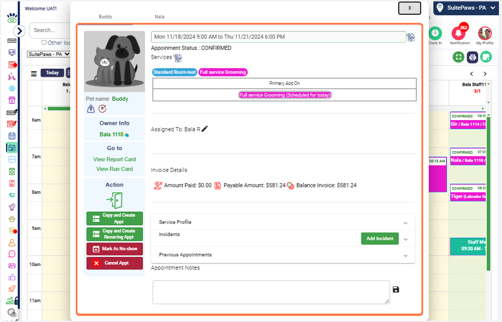Click the green fullscreen calendar icon
The image size is (502, 322).
point(458,57)
